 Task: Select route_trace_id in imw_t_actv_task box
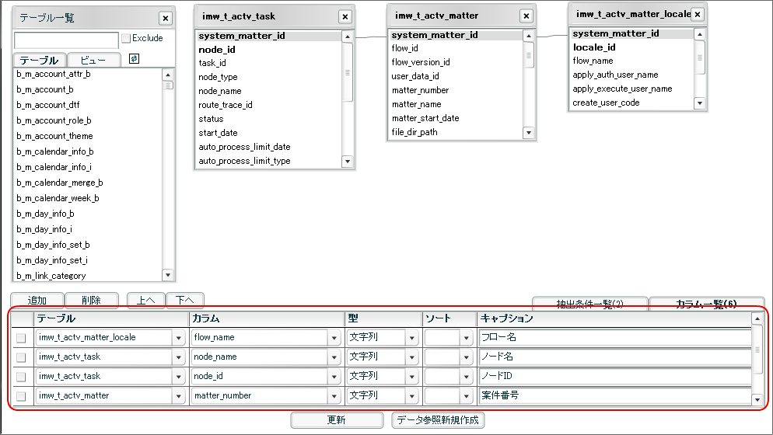(x=226, y=105)
